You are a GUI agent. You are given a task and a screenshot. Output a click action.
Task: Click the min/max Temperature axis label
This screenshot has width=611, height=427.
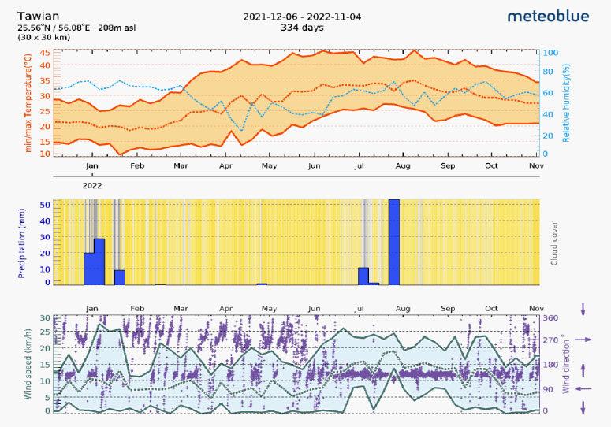tap(28, 102)
